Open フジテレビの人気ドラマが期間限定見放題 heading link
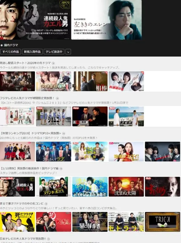Screen dimensions: 181x243 (x=27, y=98)
